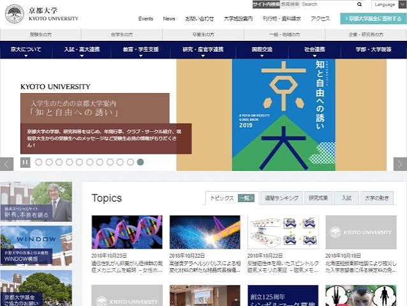Viewport: 407px width, 306px height.
Task: Read the 北海道胆振東部地震 topic headline
Action: click(361, 267)
